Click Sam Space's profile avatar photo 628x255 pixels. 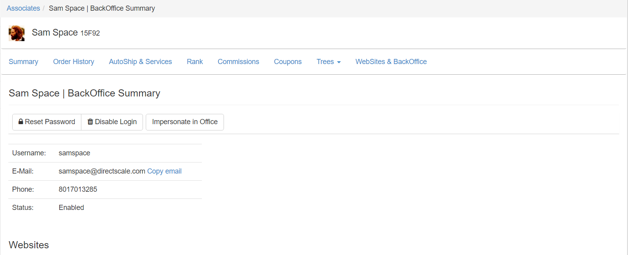(x=17, y=33)
